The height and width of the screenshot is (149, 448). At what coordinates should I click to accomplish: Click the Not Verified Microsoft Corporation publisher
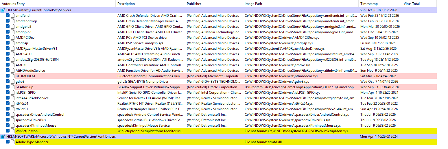213,76
